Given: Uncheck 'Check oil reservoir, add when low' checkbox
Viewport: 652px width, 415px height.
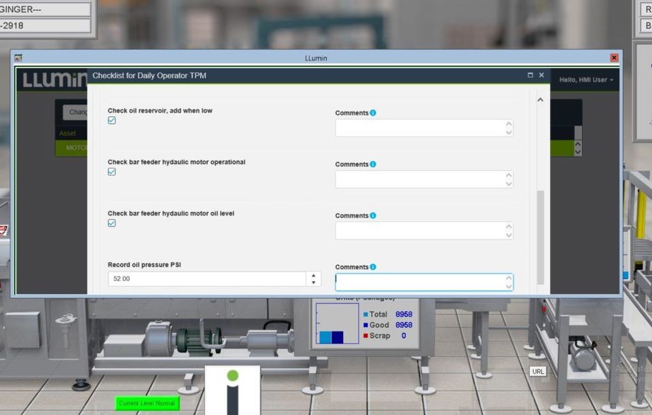Looking at the screenshot, I should point(111,121).
